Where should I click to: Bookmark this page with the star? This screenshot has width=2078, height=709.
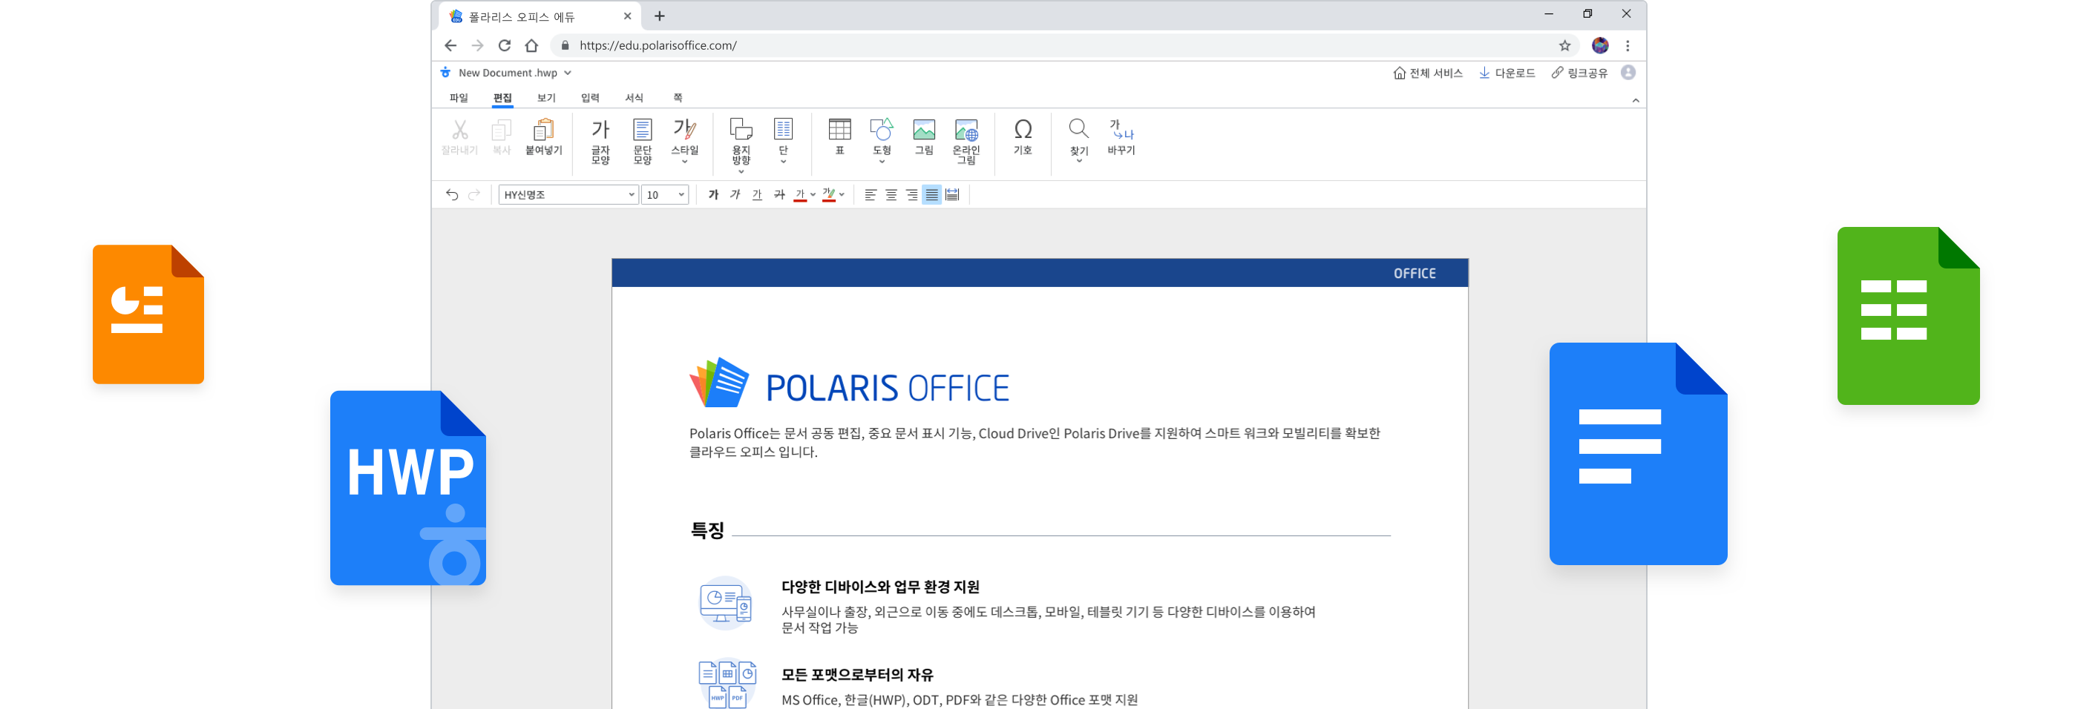coord(1564,45)
